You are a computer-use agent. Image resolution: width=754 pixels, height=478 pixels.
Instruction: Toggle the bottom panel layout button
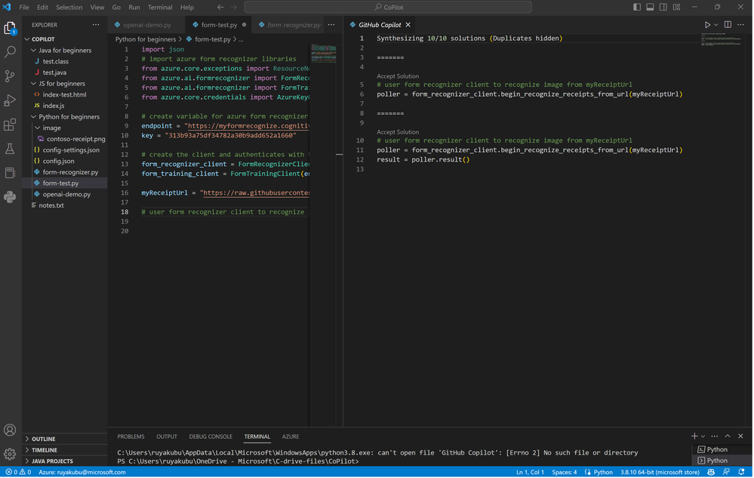coord(650,7)
